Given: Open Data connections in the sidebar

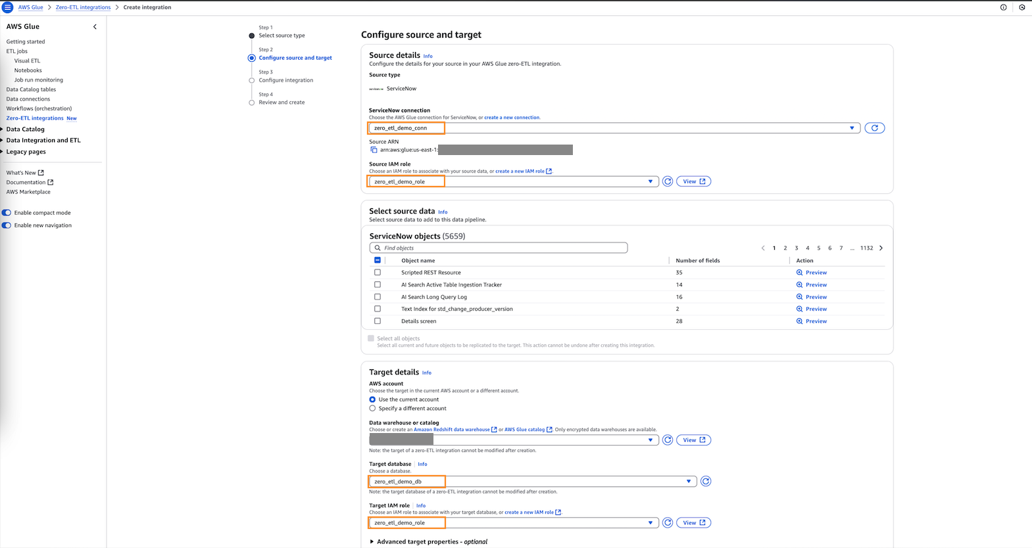Looking at the screenshot, I should (x=28, y=99).
